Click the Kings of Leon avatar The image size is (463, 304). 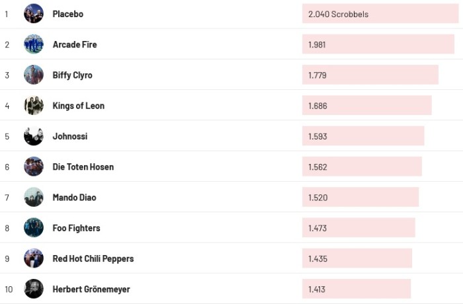pos(34,106)
